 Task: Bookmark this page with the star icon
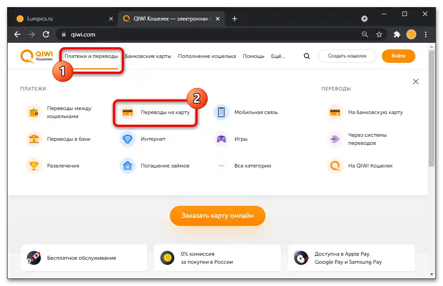[379, 34]
